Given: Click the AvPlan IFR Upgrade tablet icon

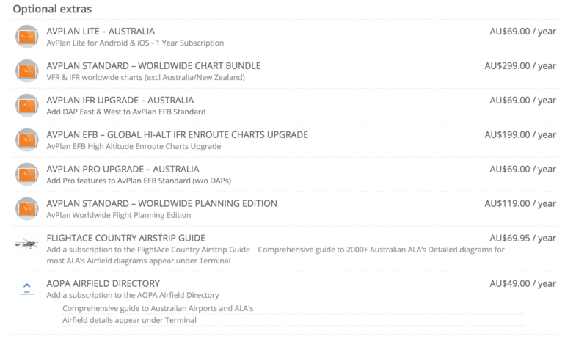Looking at the screenshot, I should (x=27, y=105).
